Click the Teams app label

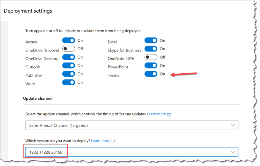pos(113,75)
